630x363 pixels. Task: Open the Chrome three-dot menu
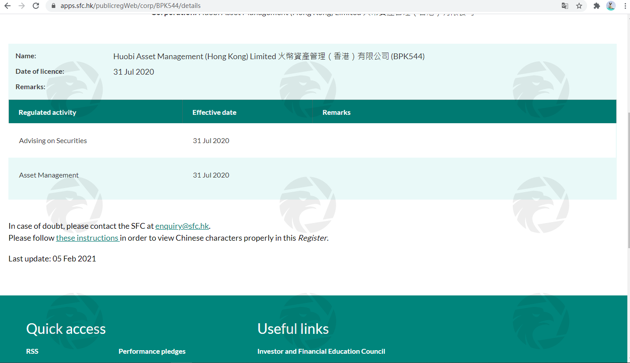tap(624, 6)
